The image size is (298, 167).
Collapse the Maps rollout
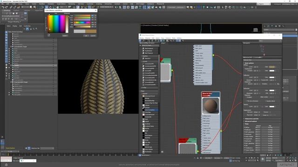[246, 124]
